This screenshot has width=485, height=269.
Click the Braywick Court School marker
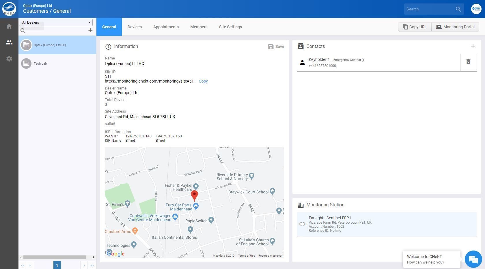(x=272, y=191)
